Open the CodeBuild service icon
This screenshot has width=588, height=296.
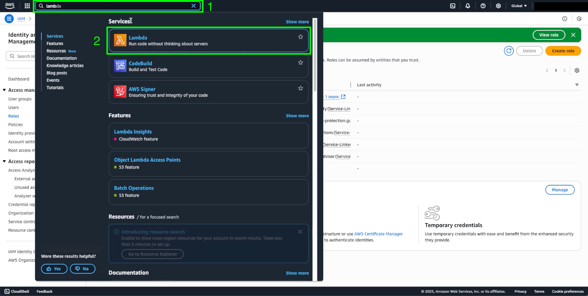[x=120, y=66]
